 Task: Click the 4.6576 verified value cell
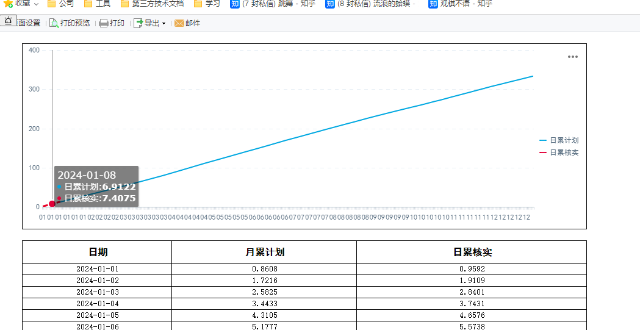tap(472, 315)
